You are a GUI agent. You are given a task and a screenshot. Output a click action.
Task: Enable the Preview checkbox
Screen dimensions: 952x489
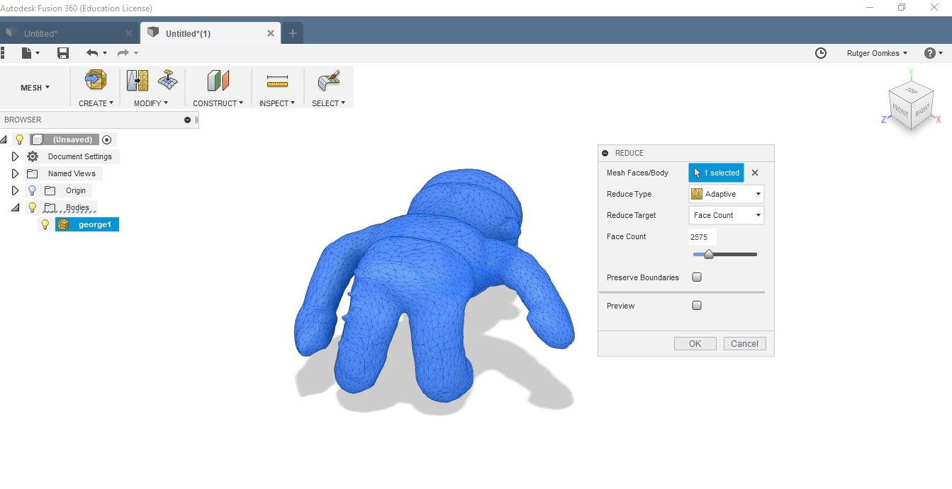point(697,306)
